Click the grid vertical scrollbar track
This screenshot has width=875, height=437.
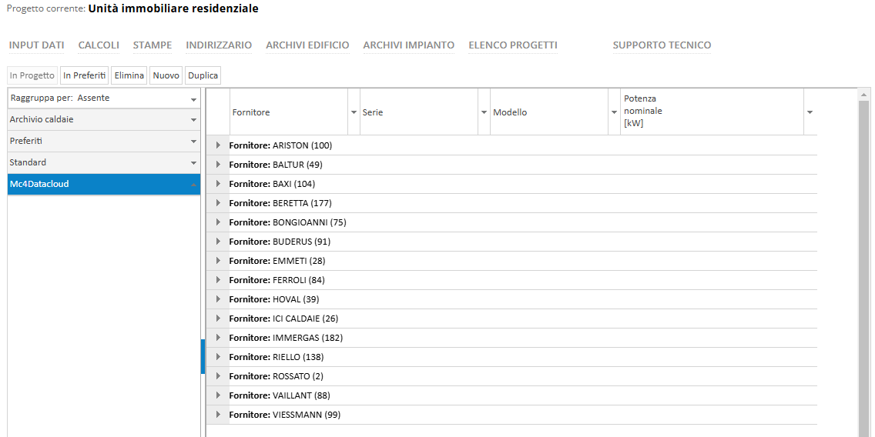coord(864,268)
